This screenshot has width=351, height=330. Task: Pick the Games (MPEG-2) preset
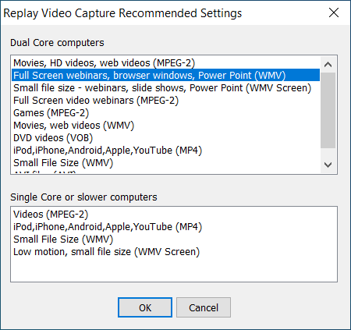pyautogui.click(x=166, y=113)
